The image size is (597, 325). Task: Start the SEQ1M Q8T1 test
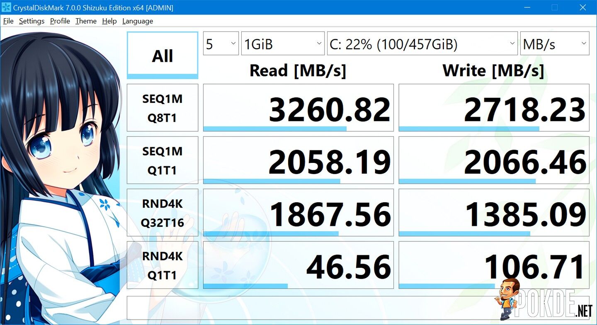click(x=163, y=108)
